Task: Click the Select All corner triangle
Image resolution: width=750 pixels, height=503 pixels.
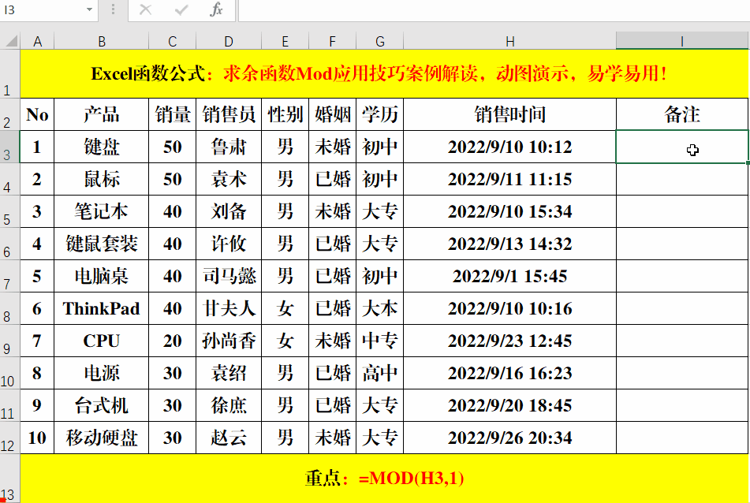Action: pos(11,41)
